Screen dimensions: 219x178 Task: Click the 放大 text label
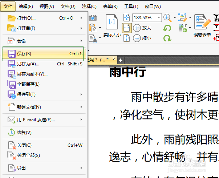point(147,28)
